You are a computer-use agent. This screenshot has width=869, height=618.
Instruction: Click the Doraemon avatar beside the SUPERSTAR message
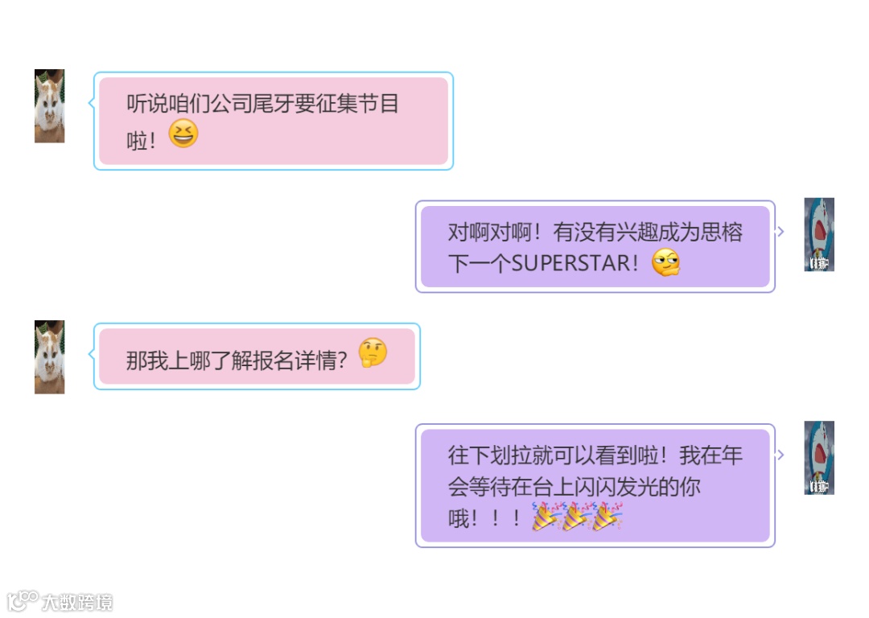coord(819,234)
